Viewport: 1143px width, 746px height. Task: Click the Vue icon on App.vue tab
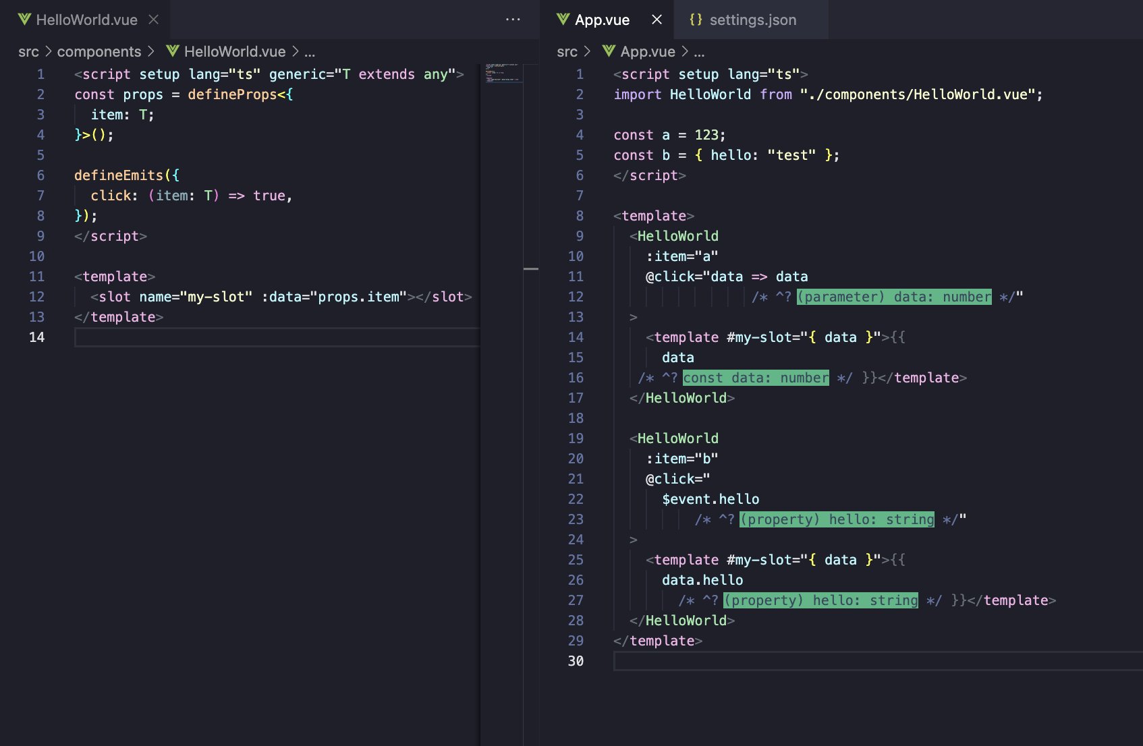click(x=563, y=20)
